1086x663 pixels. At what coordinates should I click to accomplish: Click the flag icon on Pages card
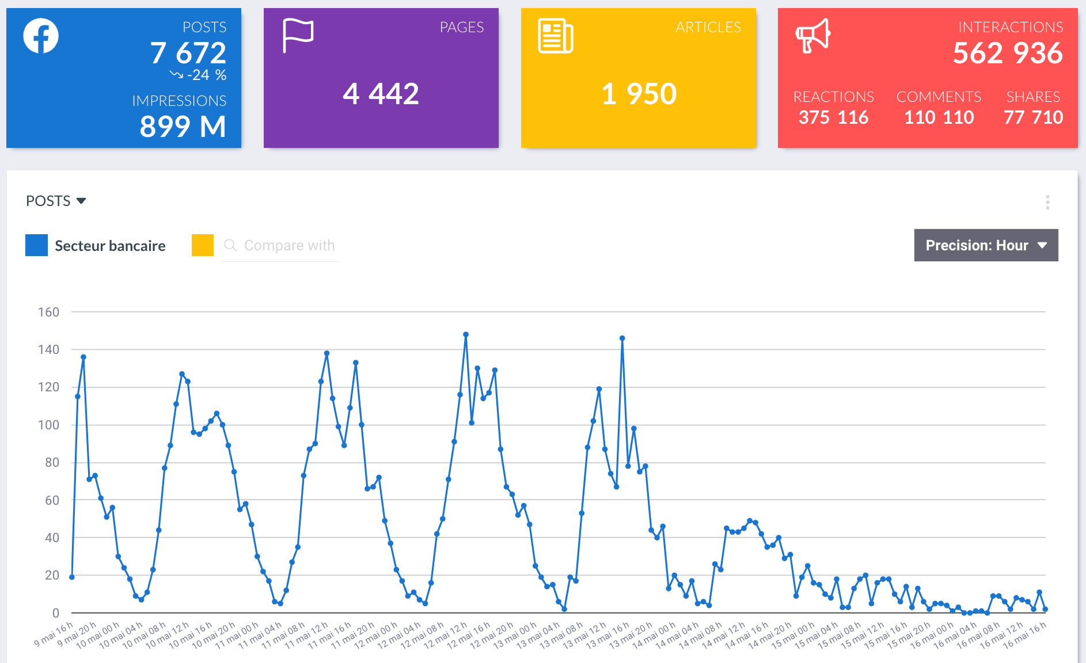click(298, 35)
